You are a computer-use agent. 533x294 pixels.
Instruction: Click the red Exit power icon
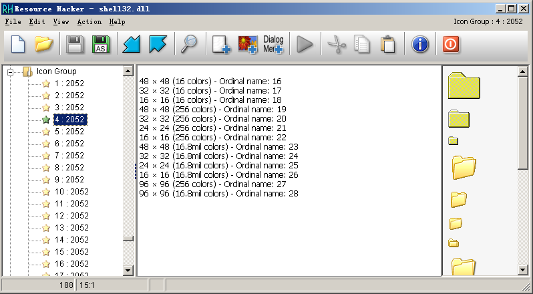tap(451, 44)
